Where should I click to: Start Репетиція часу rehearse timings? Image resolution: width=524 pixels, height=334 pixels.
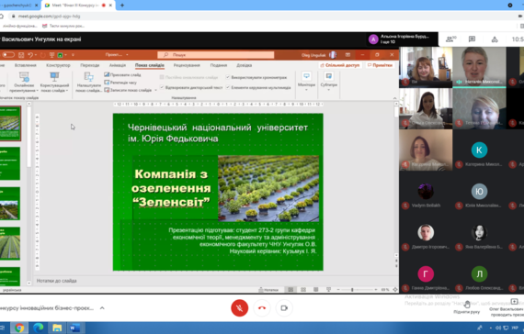pos(120,83)
